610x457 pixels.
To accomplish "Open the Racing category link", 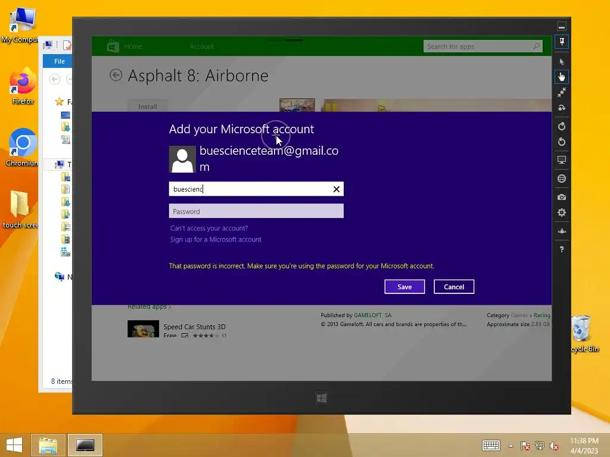I will [542, 315].
